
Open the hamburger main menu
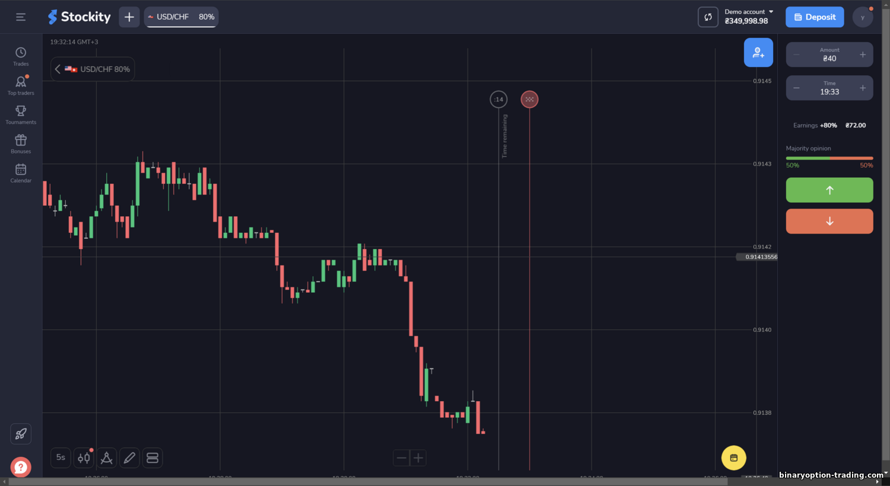point(21,17)
